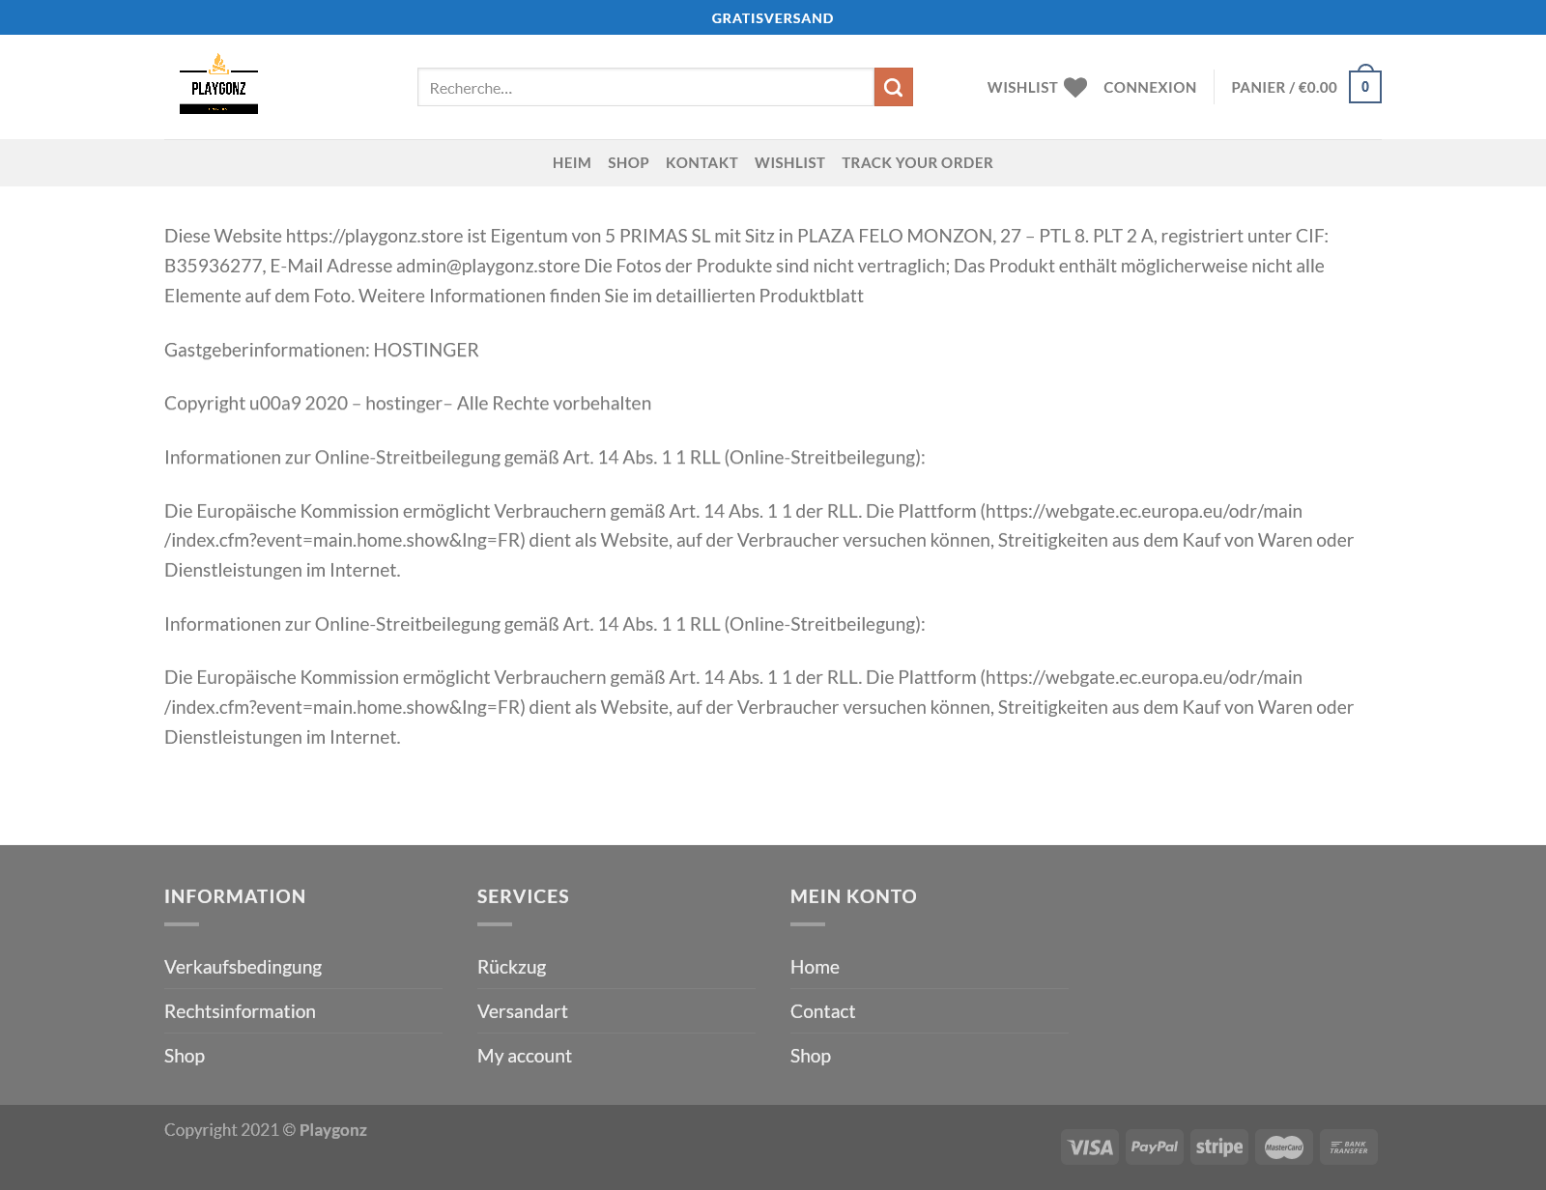Open Rechtsinformation footer link
This screenshot has height=1190, width=1546.
pyautogui.click(x=240, y=1011)
